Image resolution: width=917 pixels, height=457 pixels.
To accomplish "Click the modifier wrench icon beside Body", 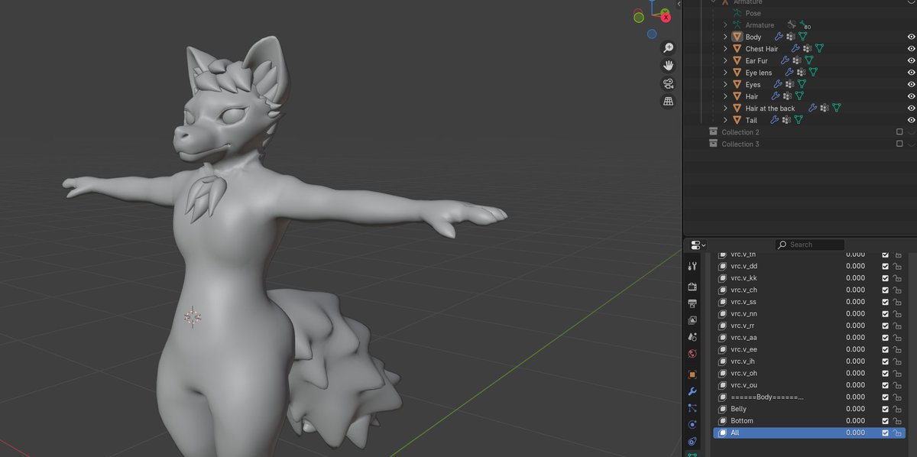I will coord(779,37).
